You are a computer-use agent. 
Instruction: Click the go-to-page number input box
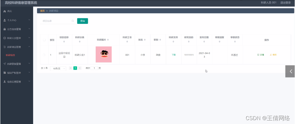(94, 68)
